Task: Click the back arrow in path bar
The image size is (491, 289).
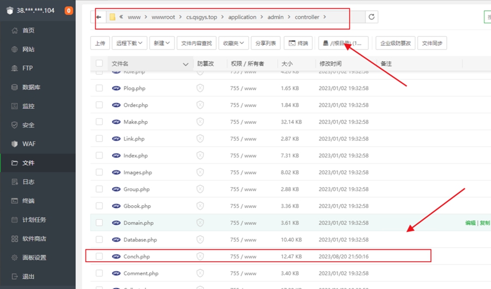Action: 99,17
